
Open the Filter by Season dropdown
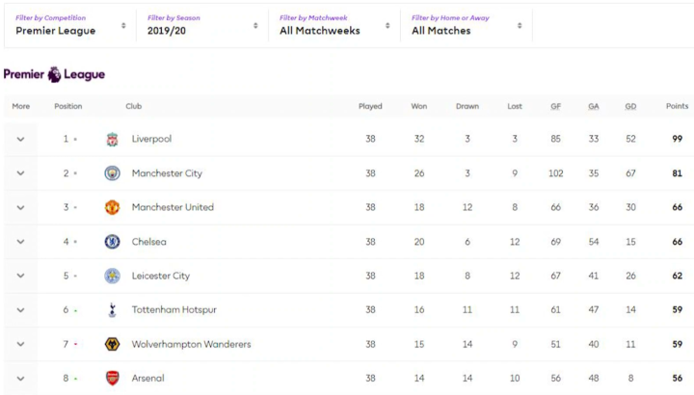point(201,25)
